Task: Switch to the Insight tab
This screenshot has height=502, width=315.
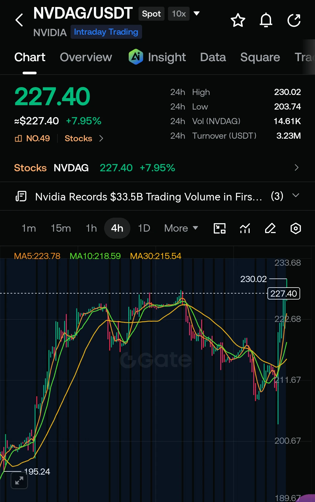Action: tap(167, 57)
